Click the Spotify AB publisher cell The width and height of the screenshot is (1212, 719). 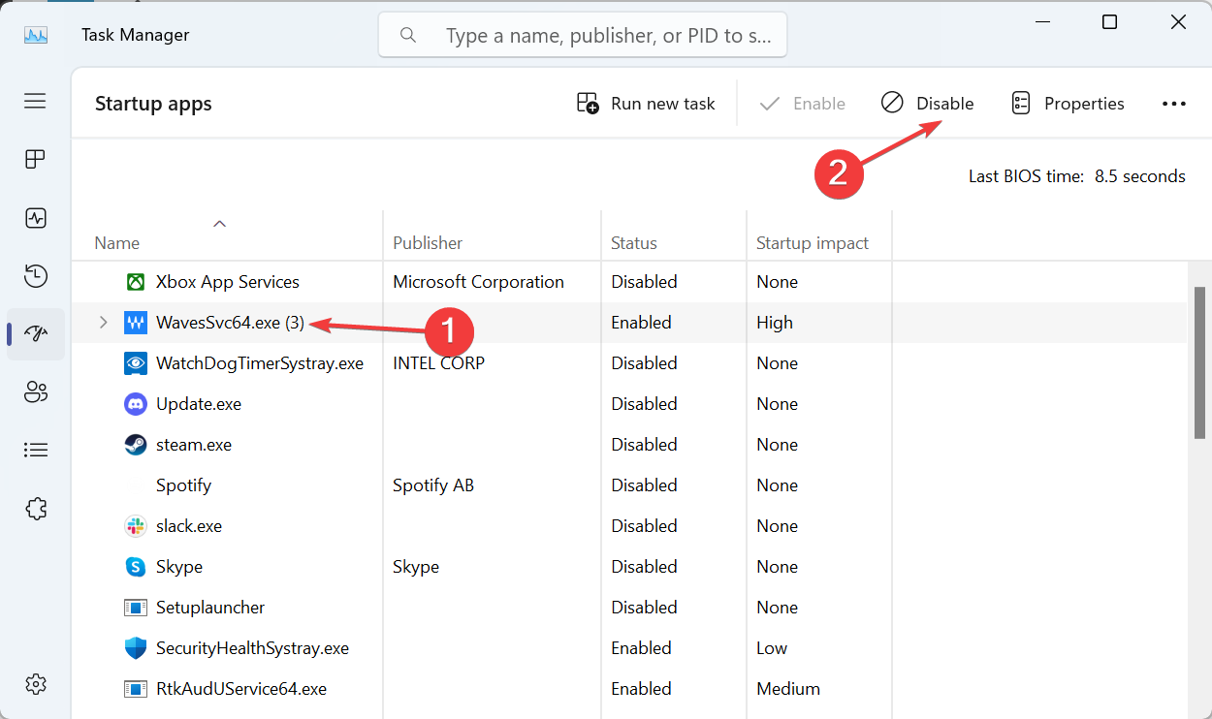(433, 485)
